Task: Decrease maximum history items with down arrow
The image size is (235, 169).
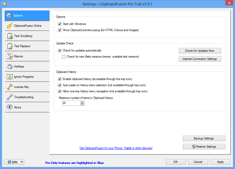Action: pyautogui.click(x=82, y=104)
